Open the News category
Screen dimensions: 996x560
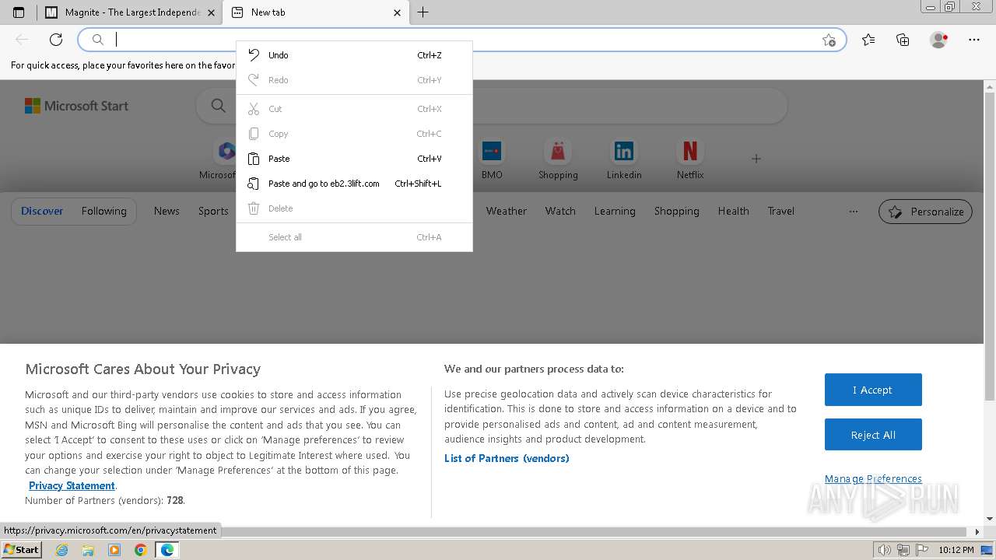(x=167, y=211)
